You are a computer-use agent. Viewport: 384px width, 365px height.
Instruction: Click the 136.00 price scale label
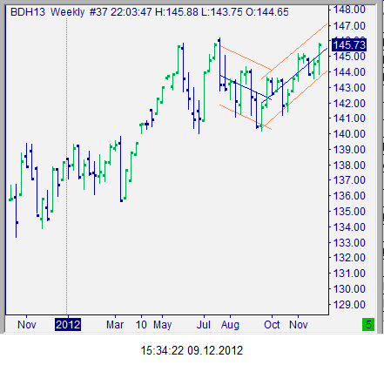click(349, 196)
